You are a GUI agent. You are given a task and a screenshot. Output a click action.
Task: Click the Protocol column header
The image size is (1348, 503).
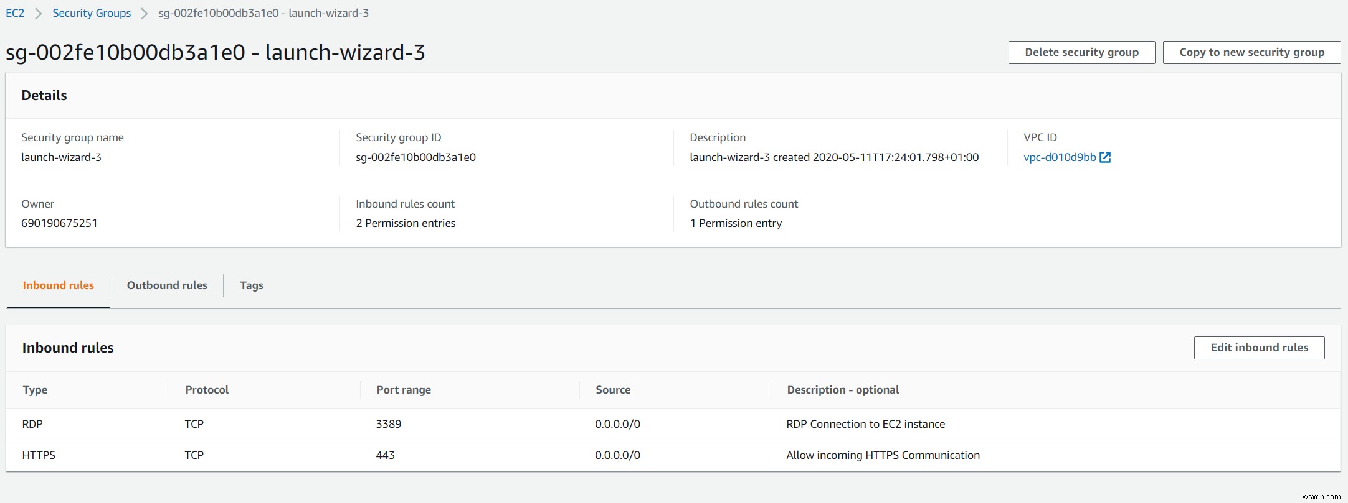coord(207,390)
